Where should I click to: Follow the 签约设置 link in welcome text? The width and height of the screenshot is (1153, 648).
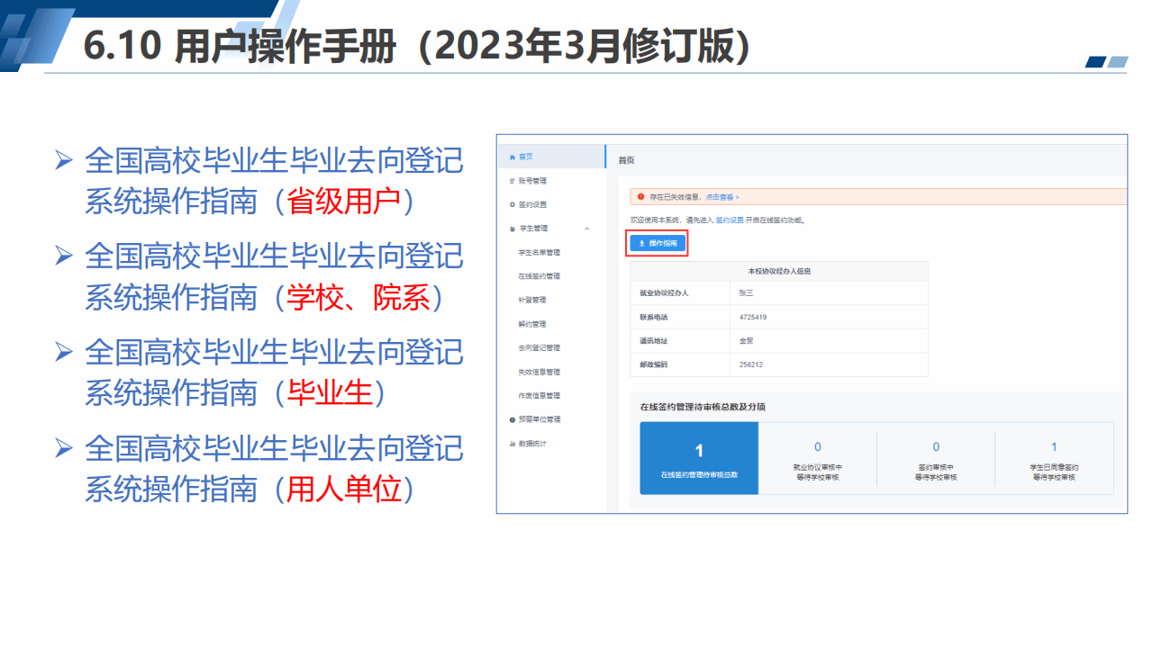click(730, 220)
